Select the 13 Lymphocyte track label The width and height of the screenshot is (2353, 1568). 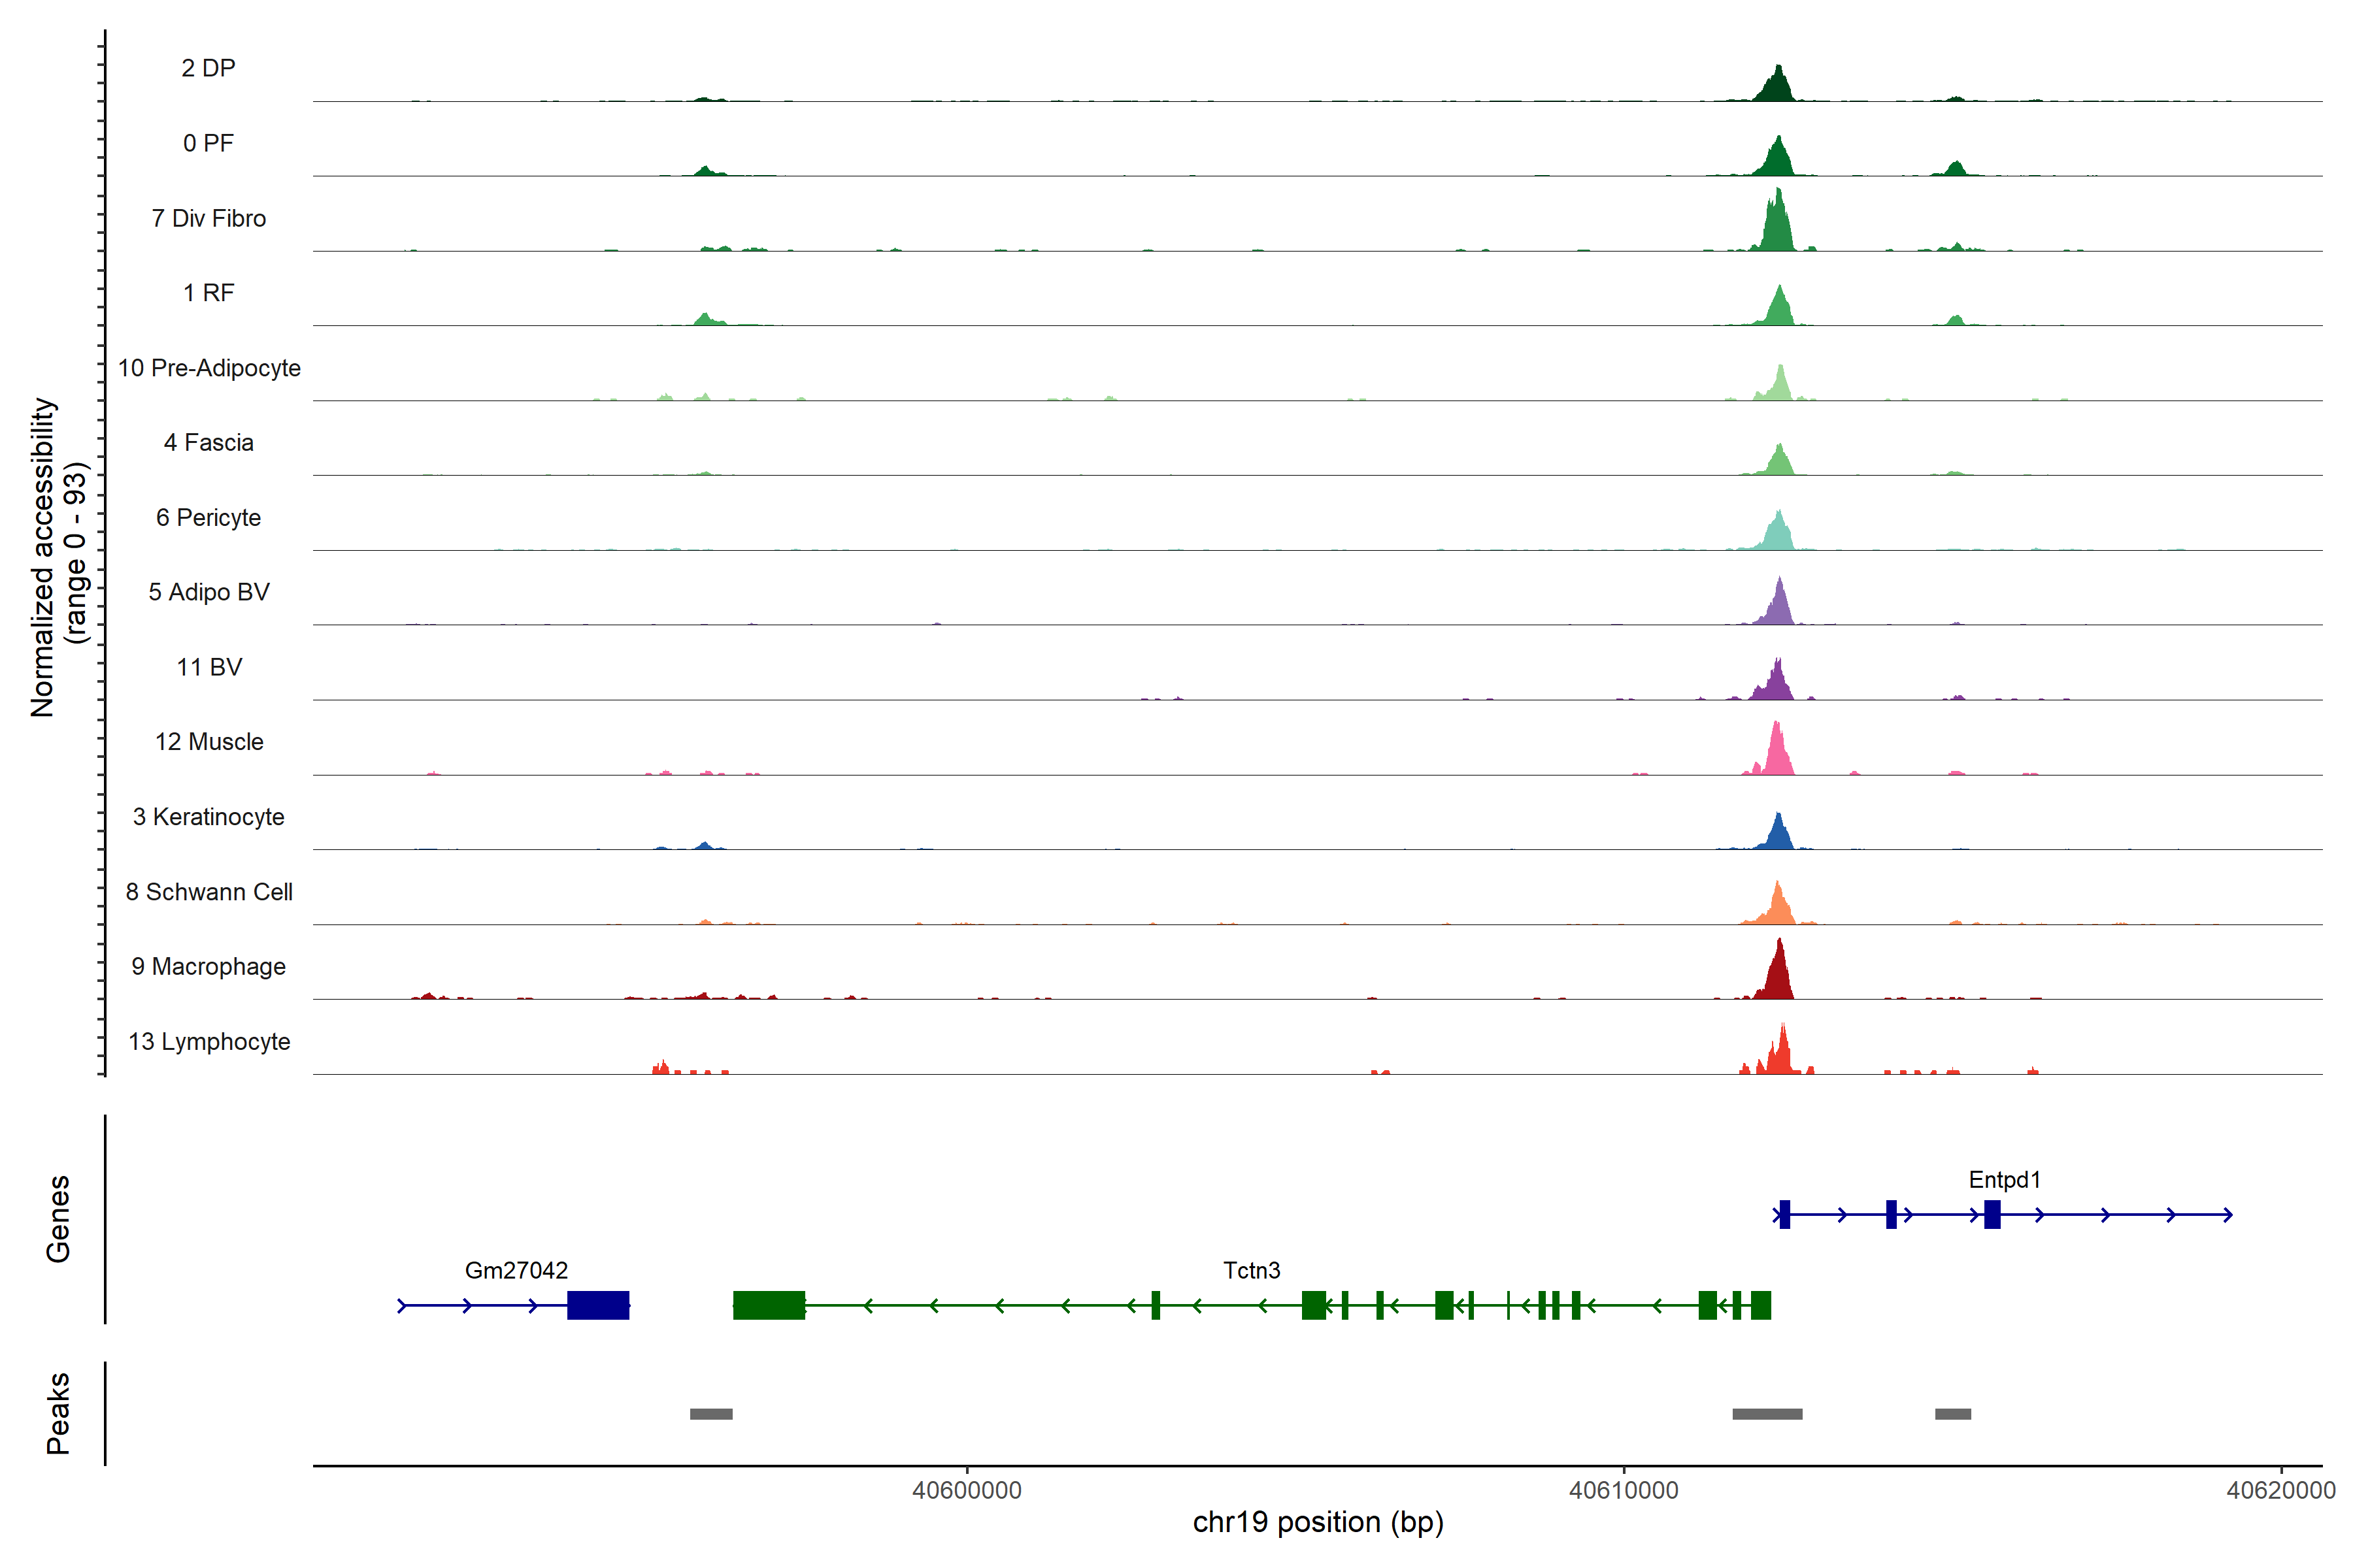[x=209, y=1041]
